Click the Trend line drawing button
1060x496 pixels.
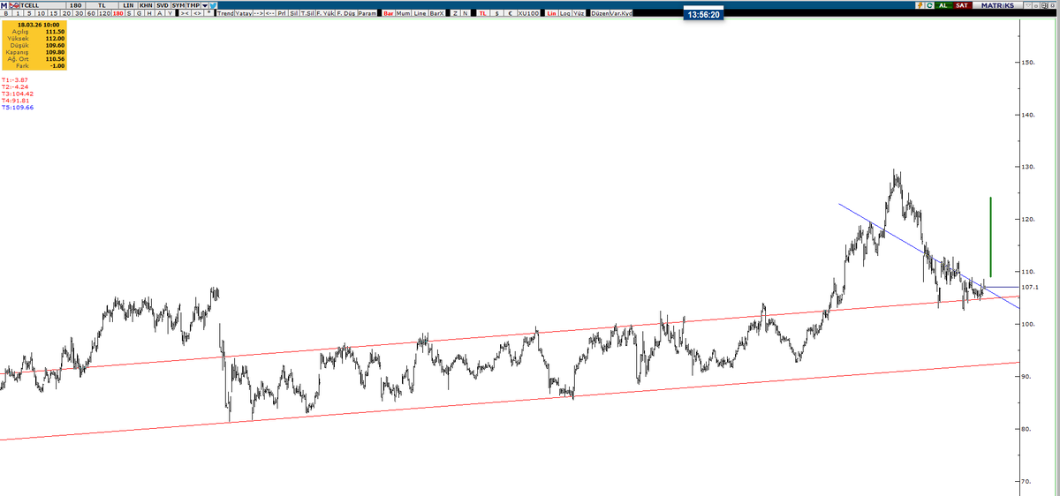225,14
